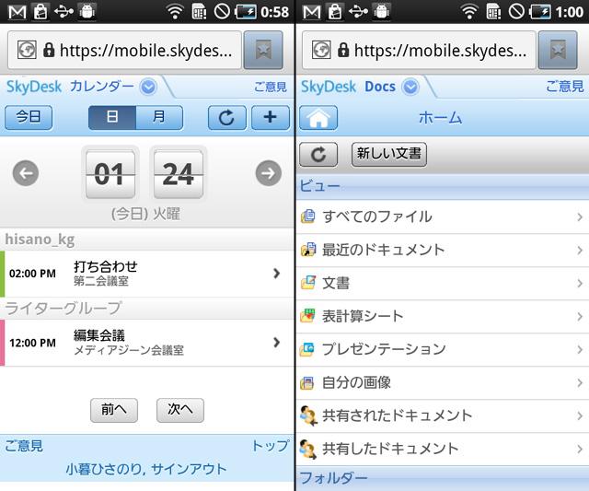The width and height of the screenshot is (589, 491).
Task: Click the site globe icon in left address bar
Action: [27, 50]
